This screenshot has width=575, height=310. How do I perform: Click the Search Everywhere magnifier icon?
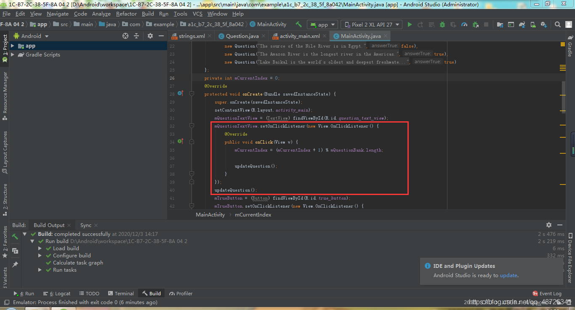557,24
